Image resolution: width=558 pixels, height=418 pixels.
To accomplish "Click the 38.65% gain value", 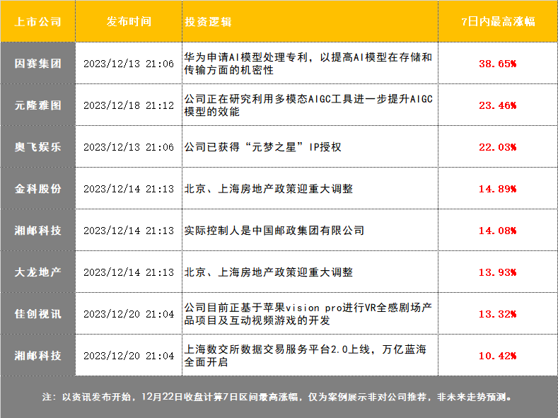I will (497, 64).
